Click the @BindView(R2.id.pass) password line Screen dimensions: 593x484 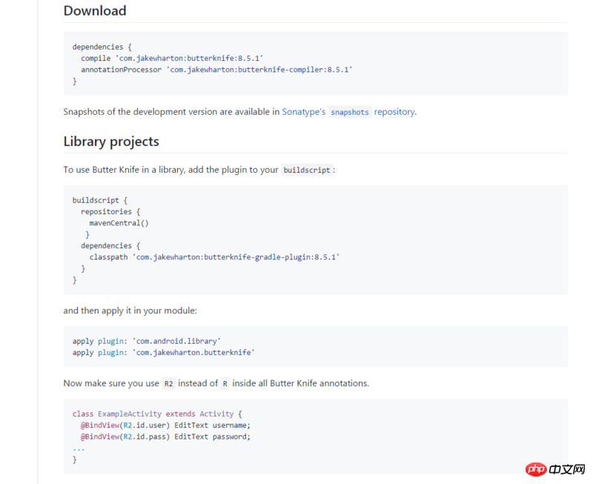click(165, 437)
